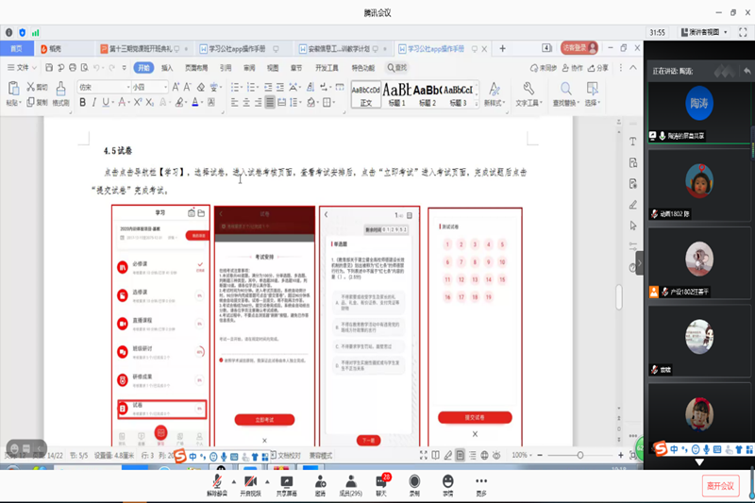Open the 开发工具 ribbon tab
The height and width of the screenshot is (503, 755).
(327, 68)
